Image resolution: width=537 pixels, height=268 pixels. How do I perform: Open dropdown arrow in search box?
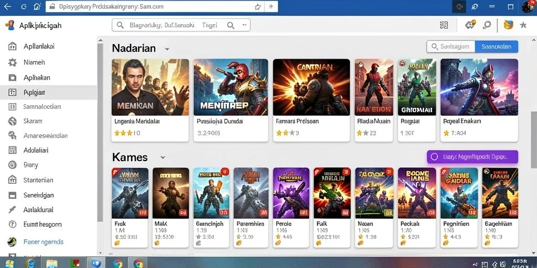click(244, 25)
